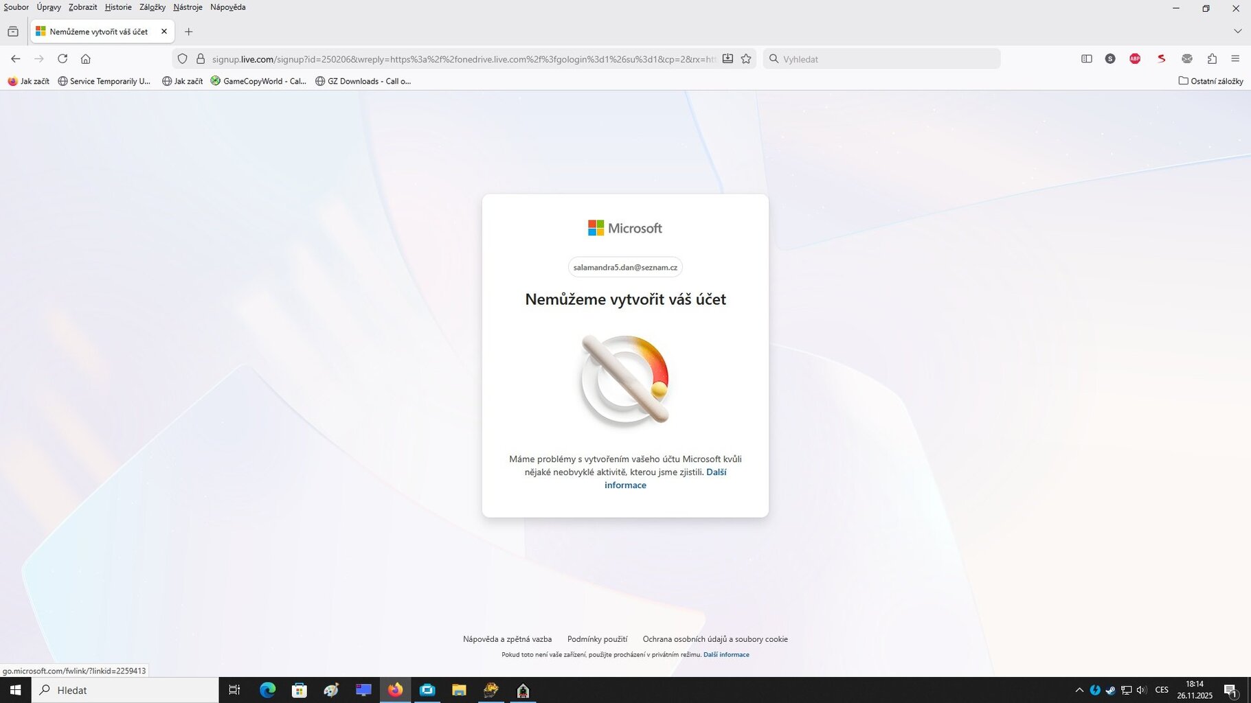The height and width of the screenshot is (703, 1251).
Task: Open the Historie menu
Action: (x=118, y=8)
